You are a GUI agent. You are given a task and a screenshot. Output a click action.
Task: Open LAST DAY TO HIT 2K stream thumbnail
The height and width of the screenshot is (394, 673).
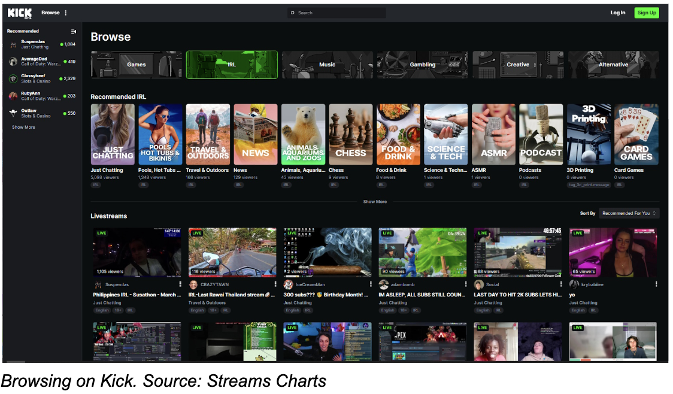pos(518,252)
